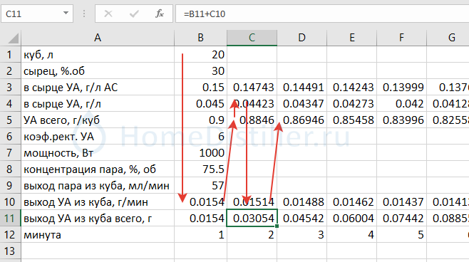
Task: Click cell C3 with value 0.14743
Action: (252, 88)
